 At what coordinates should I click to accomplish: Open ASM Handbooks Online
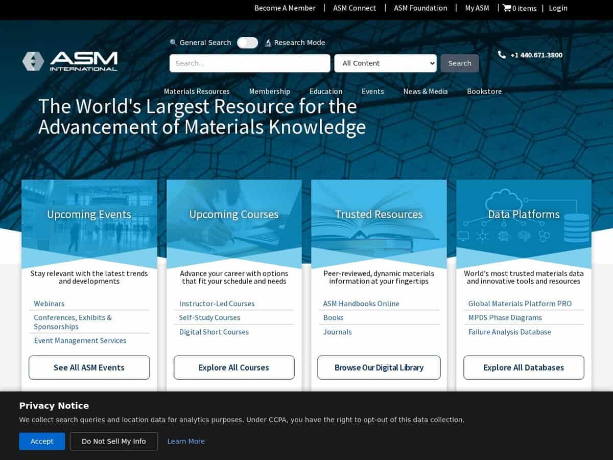pyautogui.click(x=361, y=304)
